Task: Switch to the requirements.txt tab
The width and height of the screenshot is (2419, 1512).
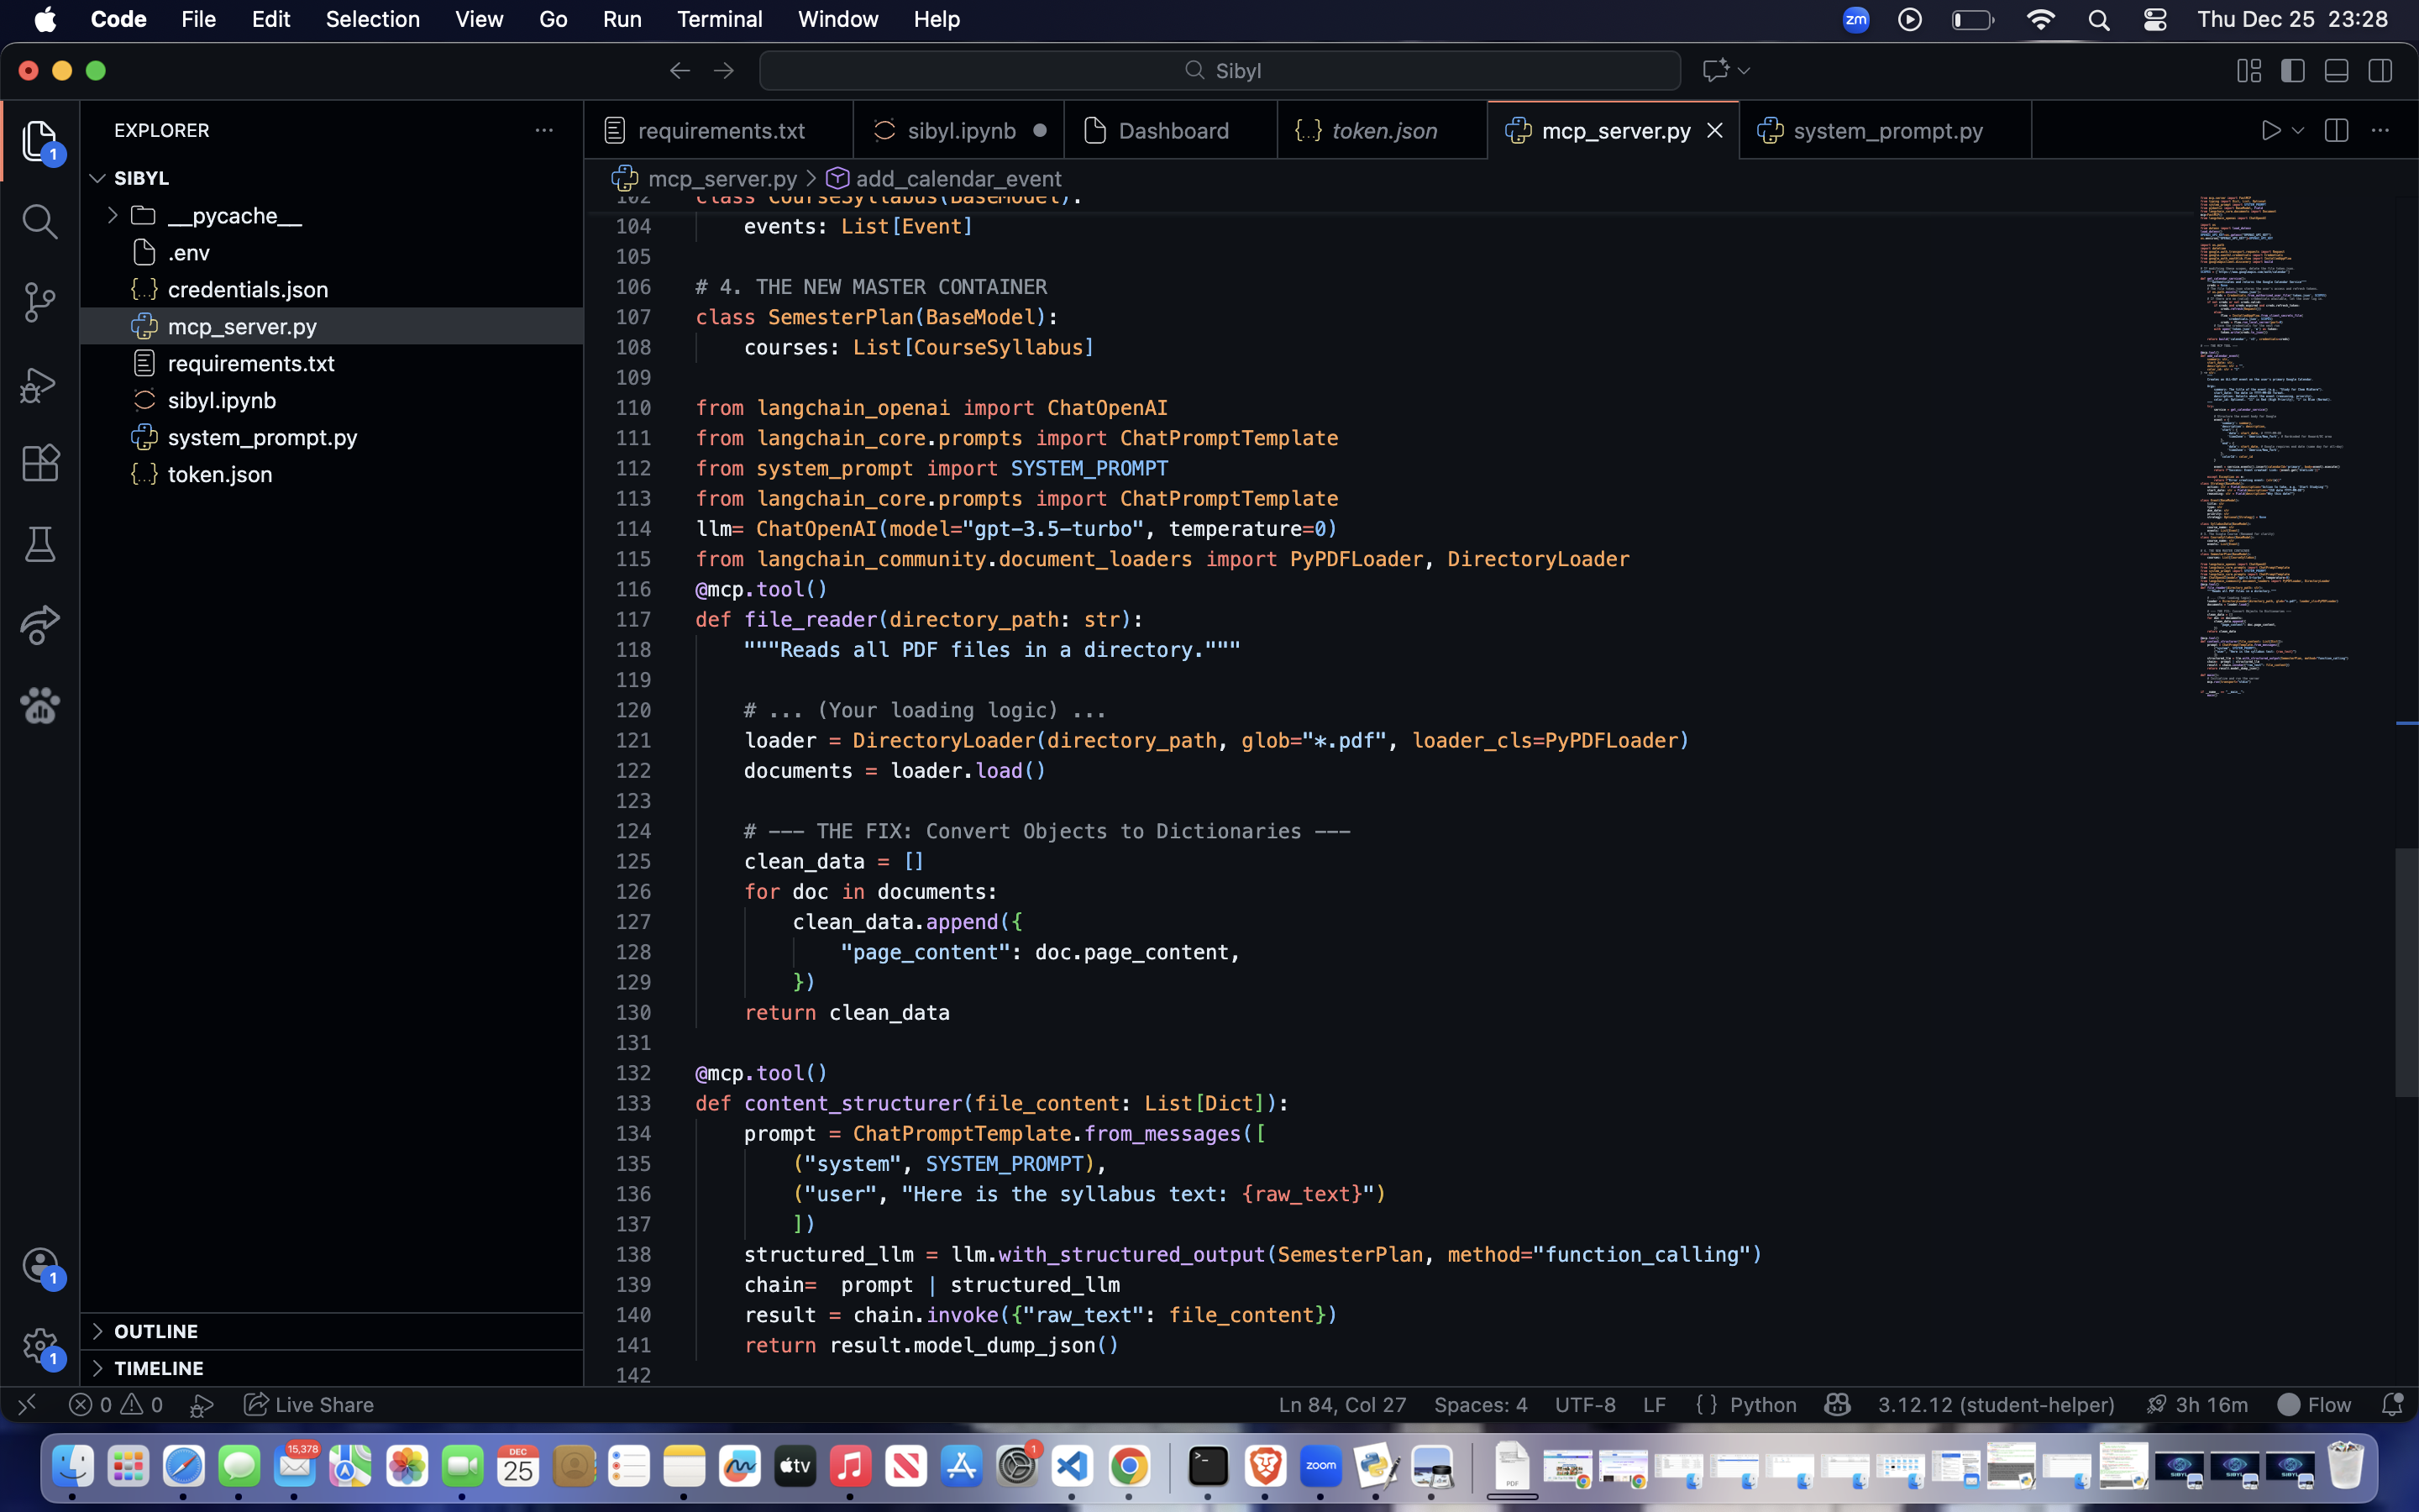Action: [719, 131]
